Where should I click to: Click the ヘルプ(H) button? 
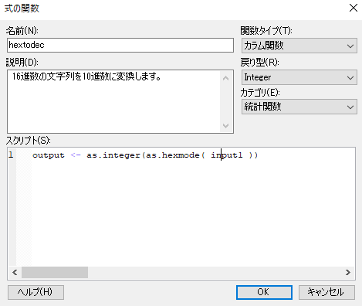(36, 292)
